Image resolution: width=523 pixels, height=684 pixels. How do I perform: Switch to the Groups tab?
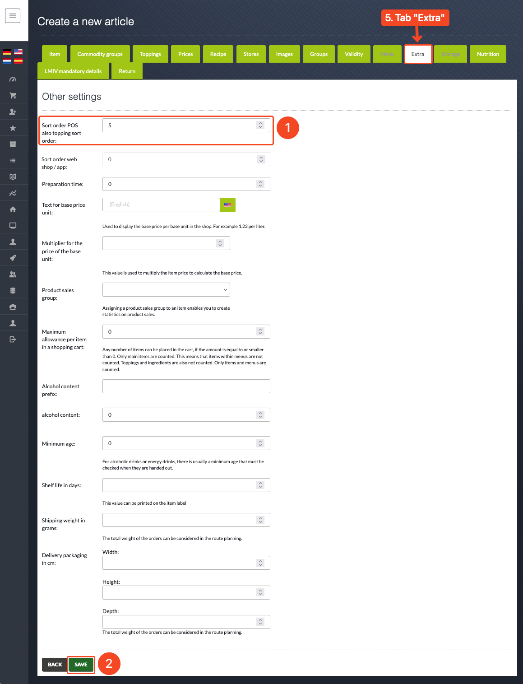click(x=319, y=54)
